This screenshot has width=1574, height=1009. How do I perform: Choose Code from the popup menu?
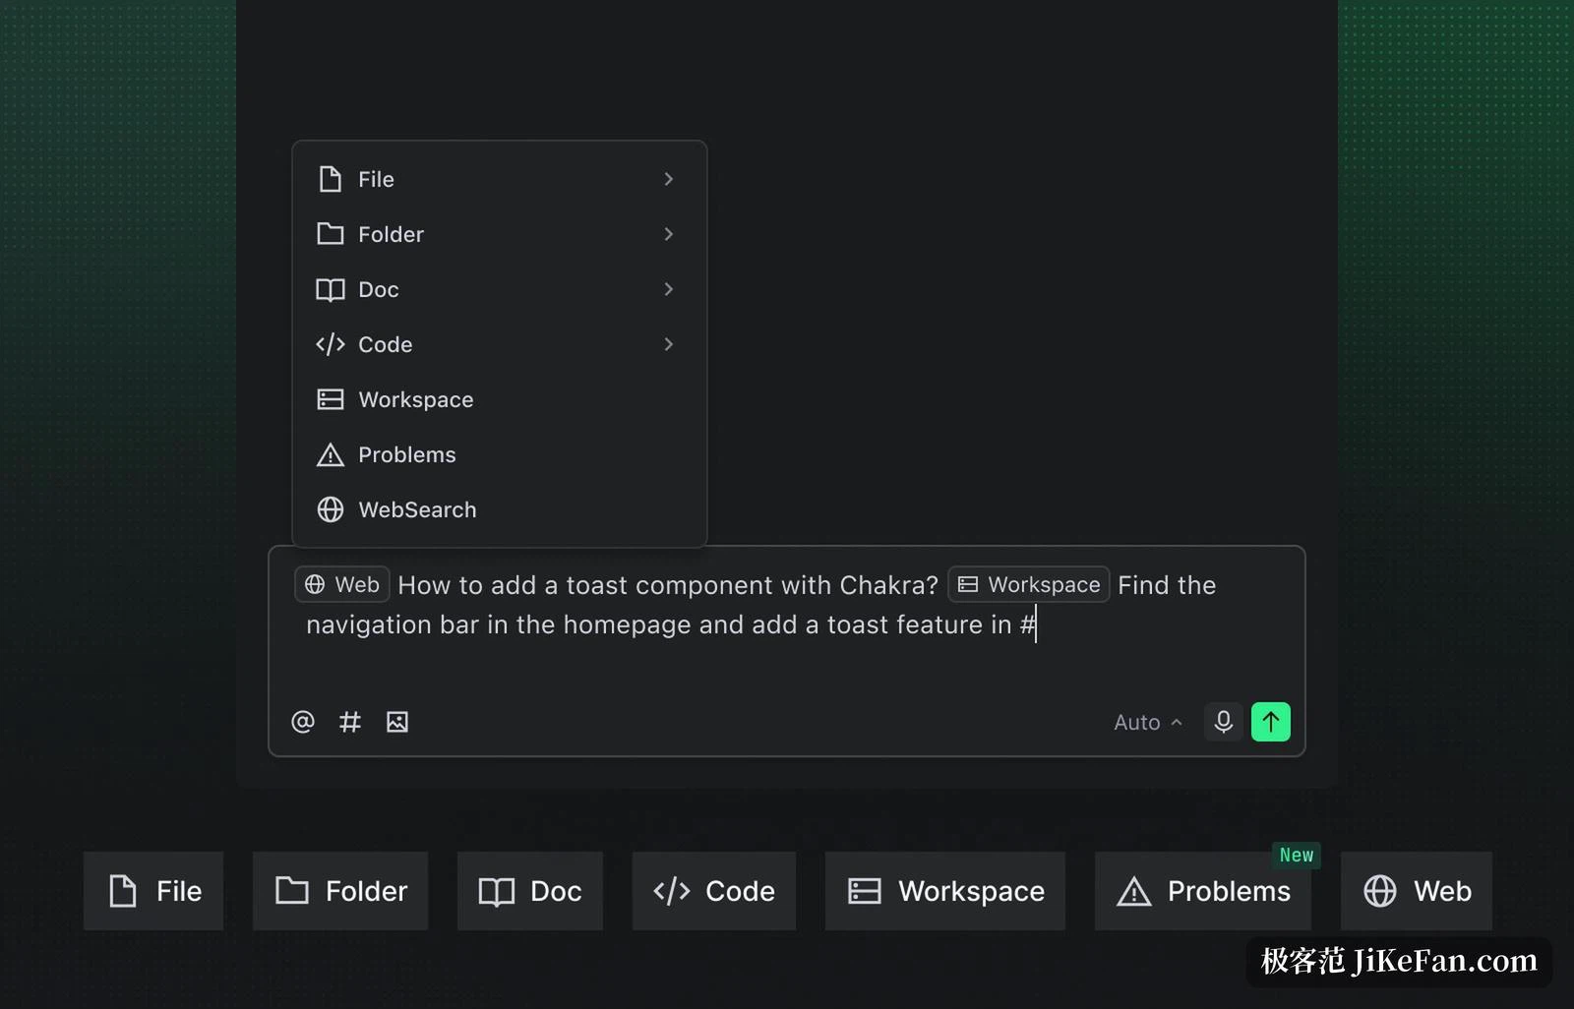(x=499, y=344)
